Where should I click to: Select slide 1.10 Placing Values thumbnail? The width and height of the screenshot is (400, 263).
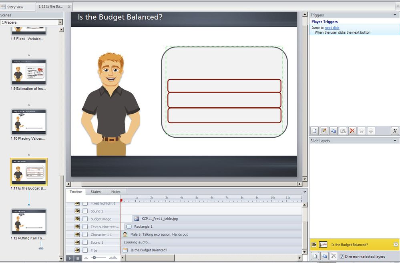click(x=29, y=122)
